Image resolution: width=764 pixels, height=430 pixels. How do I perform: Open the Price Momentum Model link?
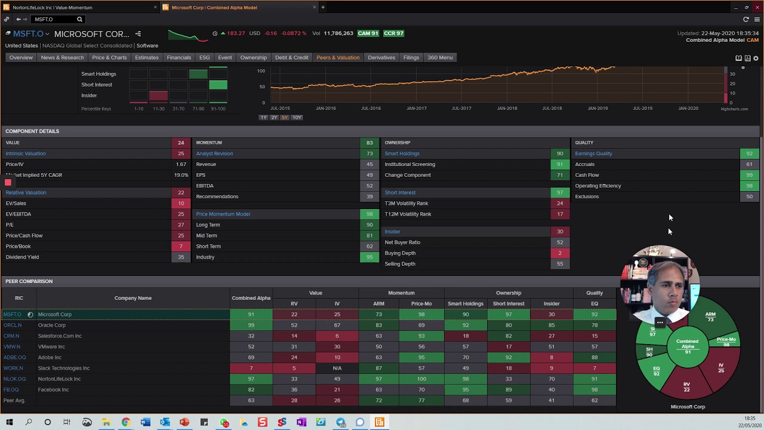pos(223,214)
